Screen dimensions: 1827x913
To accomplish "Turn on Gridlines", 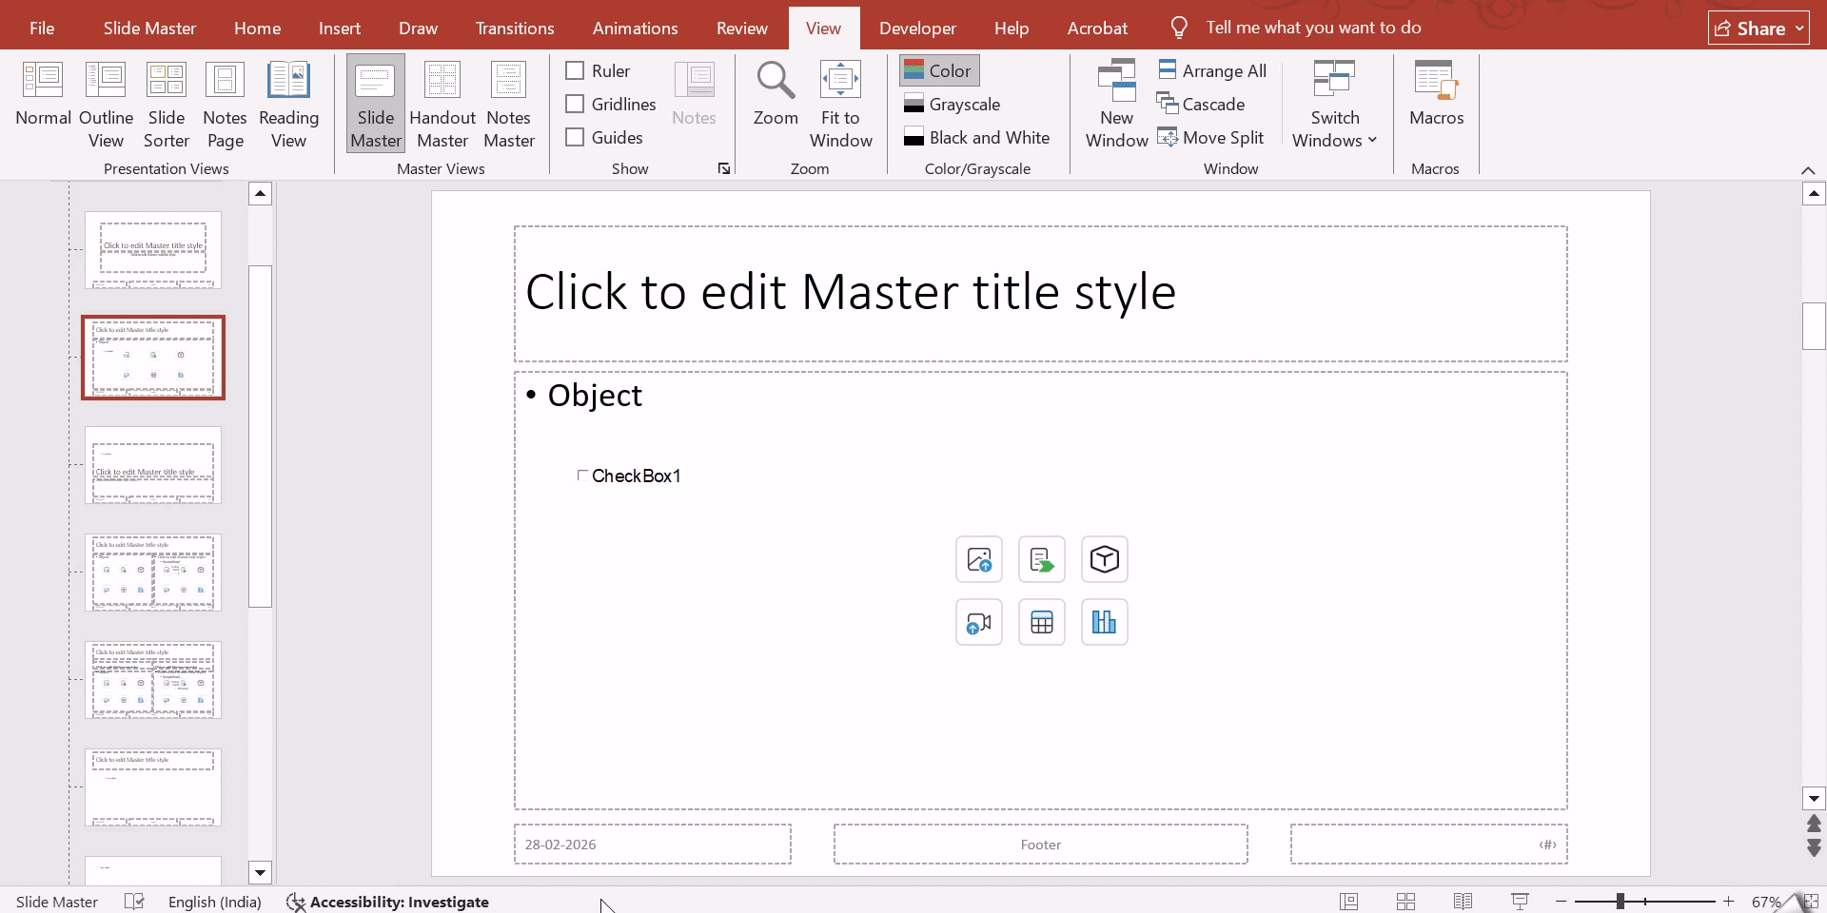I will click(x=574, y=104).
